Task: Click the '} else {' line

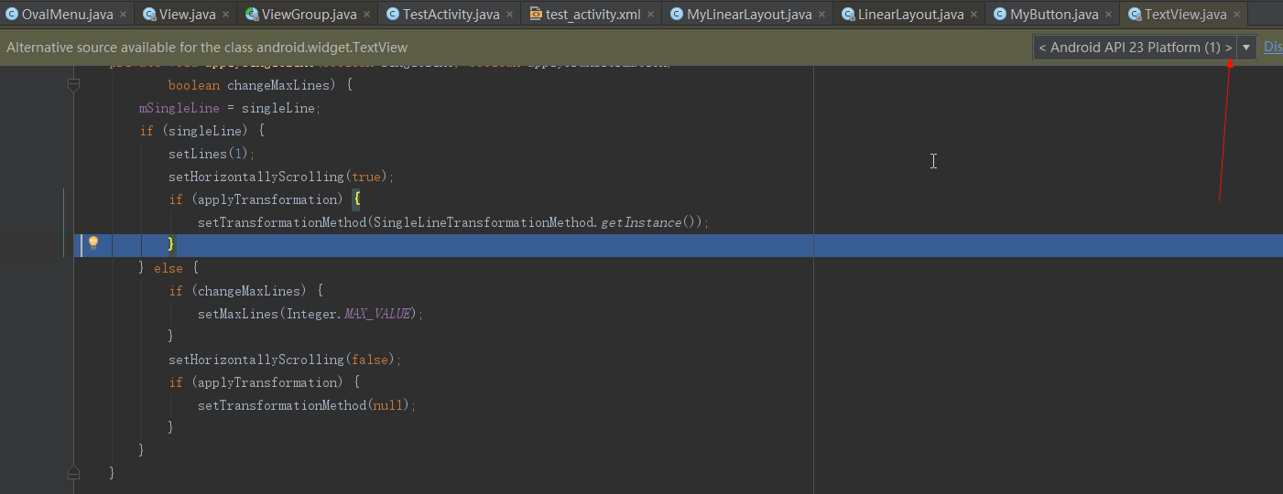Action: coord(169,268)
